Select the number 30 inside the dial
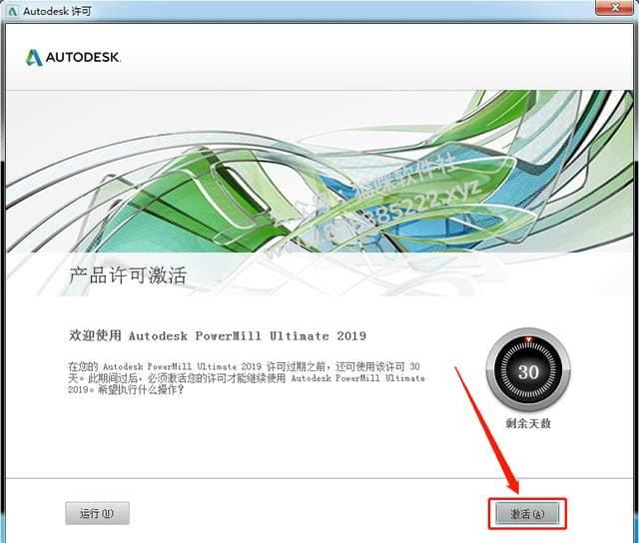Viewport: 639px width, 543px height. pos(528,371)
